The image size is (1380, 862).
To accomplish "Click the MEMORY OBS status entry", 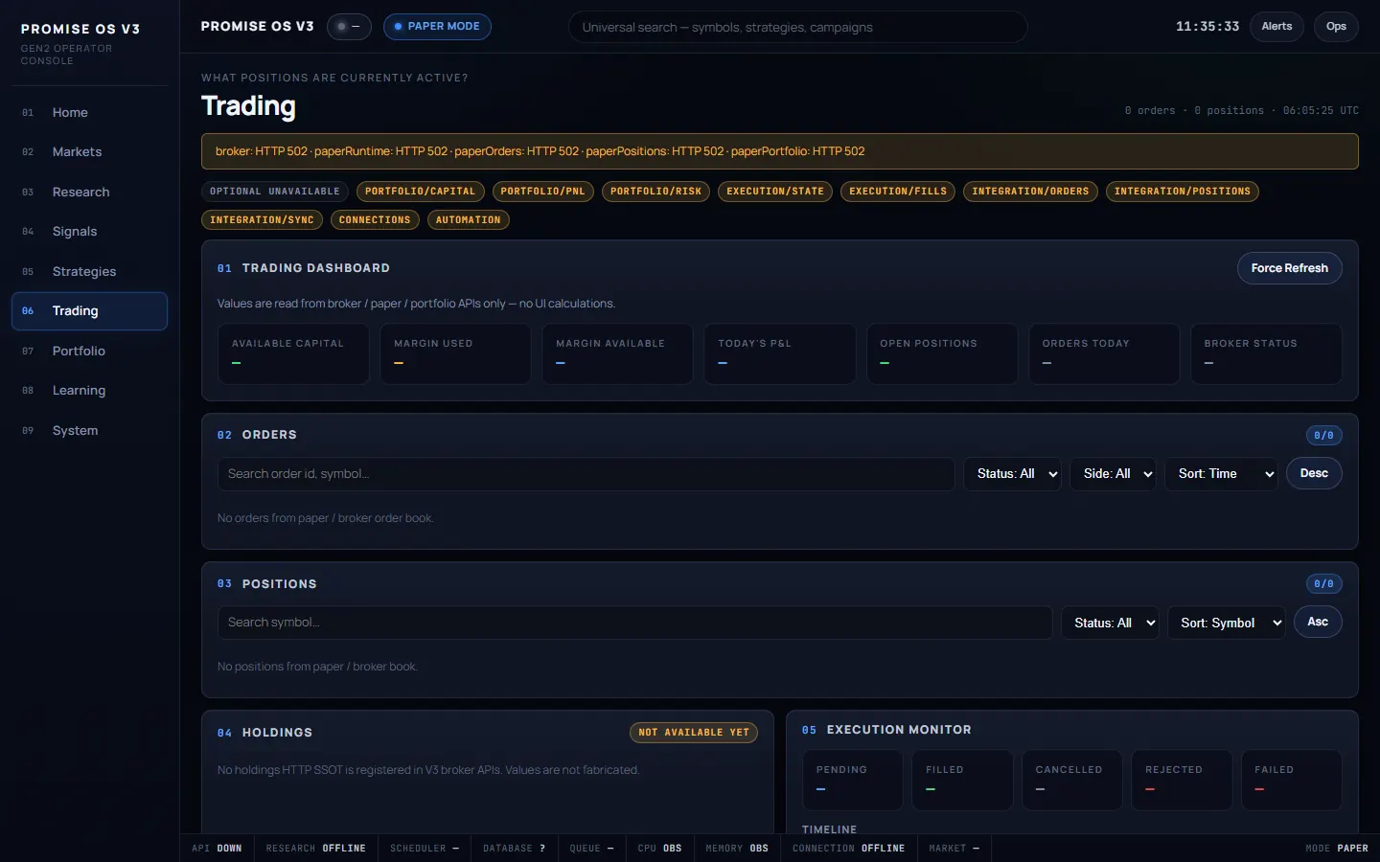I will coord(737,849).
